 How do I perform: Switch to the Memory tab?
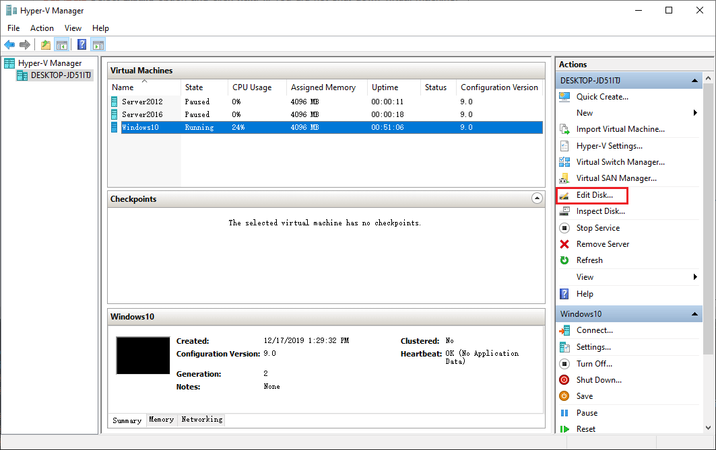click(x=161, y=420)
